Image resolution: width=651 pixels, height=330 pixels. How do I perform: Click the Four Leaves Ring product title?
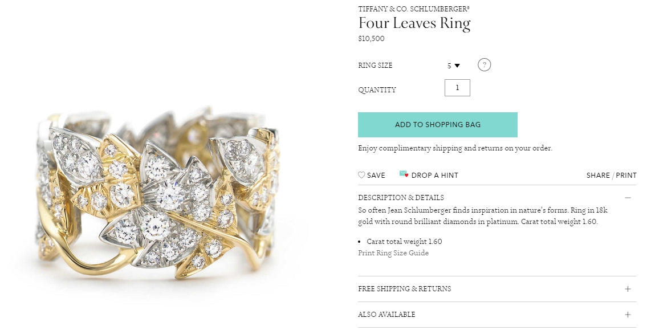pos(414,23)
